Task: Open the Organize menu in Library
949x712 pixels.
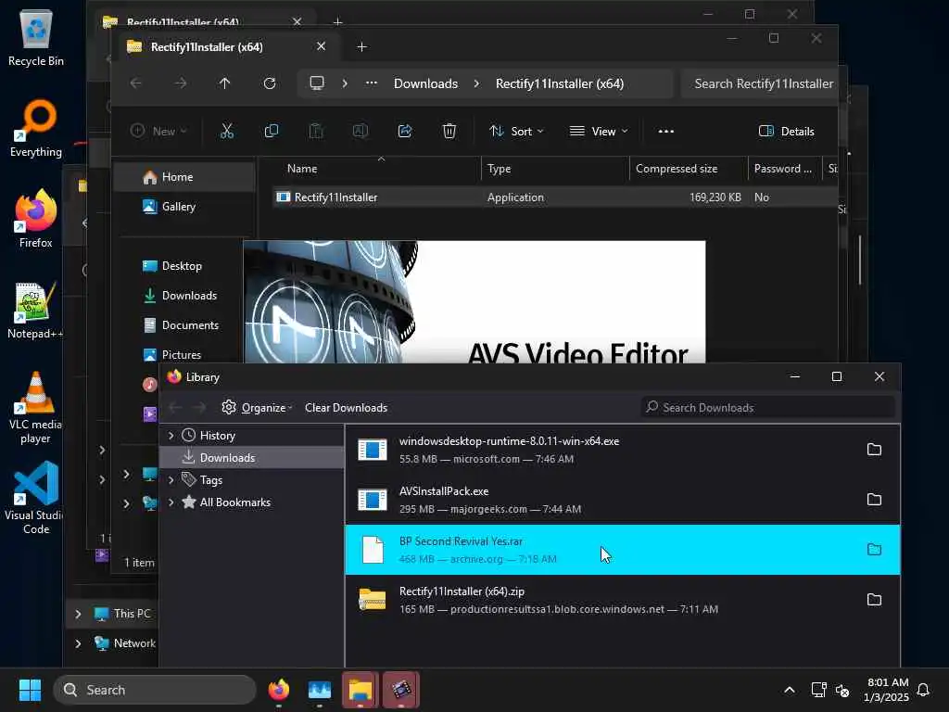Action: click(257, 408)
